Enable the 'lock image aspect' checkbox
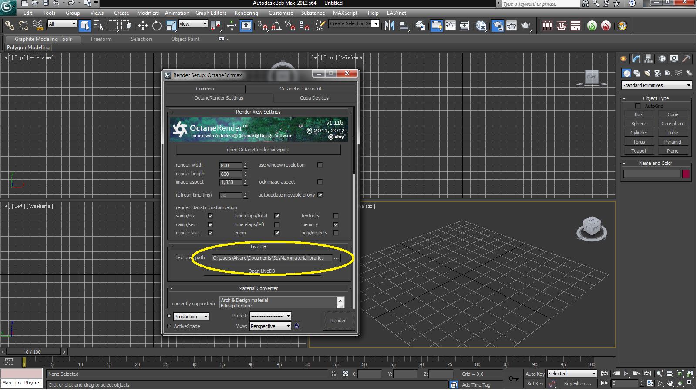This screenshot has width=697, height=391. click(320, 182)
